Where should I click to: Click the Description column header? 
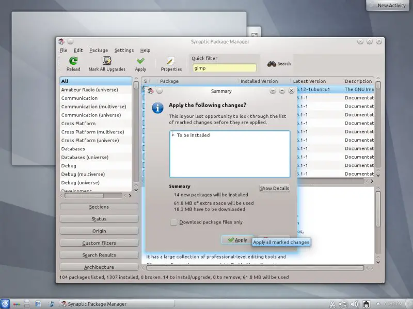358,81
